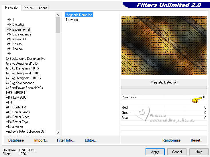Click the Import... button
The image size is (210, 157).
[41, 140]
